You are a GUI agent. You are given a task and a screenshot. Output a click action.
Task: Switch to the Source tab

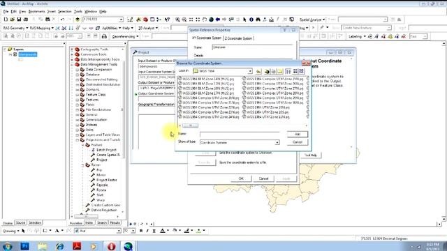click(x=20, y=222)
